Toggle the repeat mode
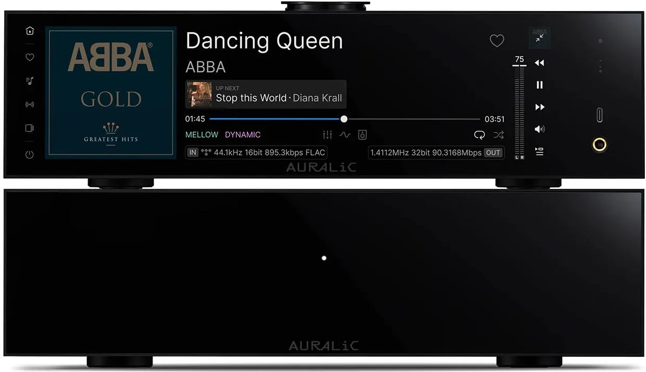Viewport: 646px width, 372px height. tap(479, 135)
